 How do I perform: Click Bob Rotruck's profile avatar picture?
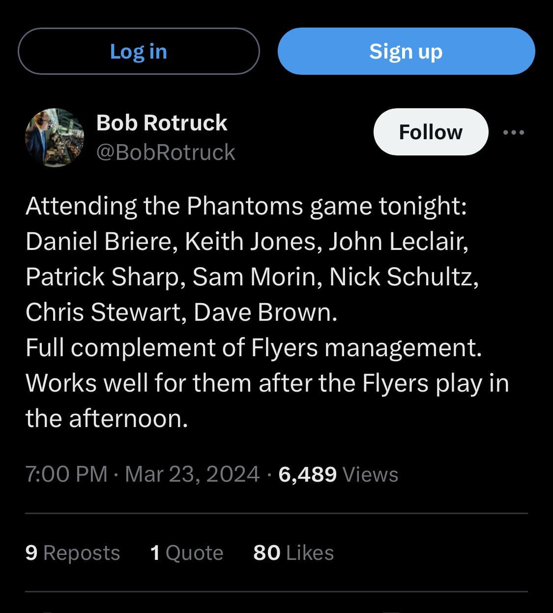click(x=55, y=138)
